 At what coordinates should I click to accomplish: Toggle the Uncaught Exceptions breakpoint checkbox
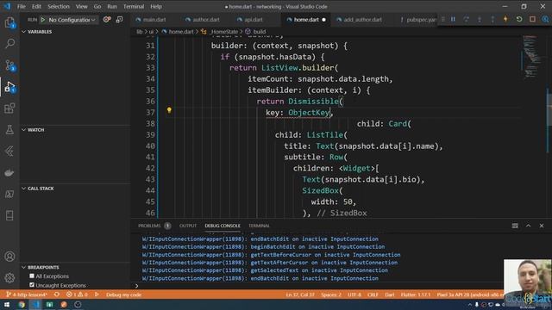pyautogui.click(x=32, y=285)
